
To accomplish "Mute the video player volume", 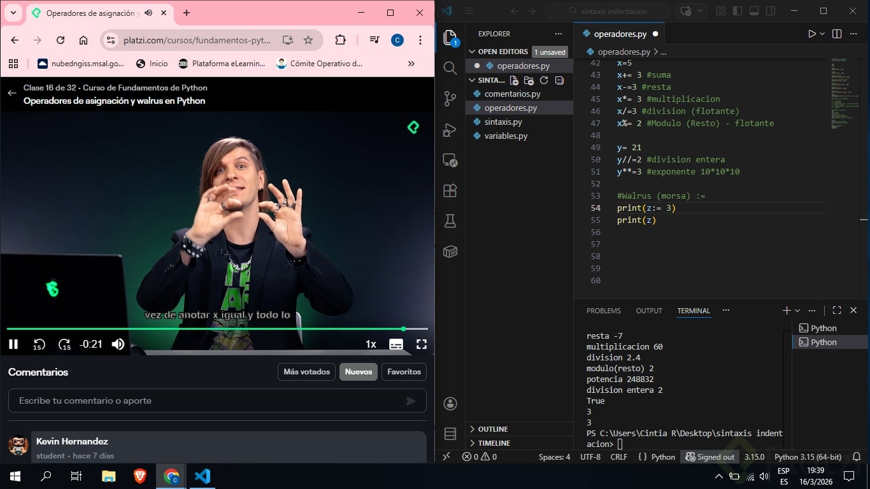I will 118,344.
